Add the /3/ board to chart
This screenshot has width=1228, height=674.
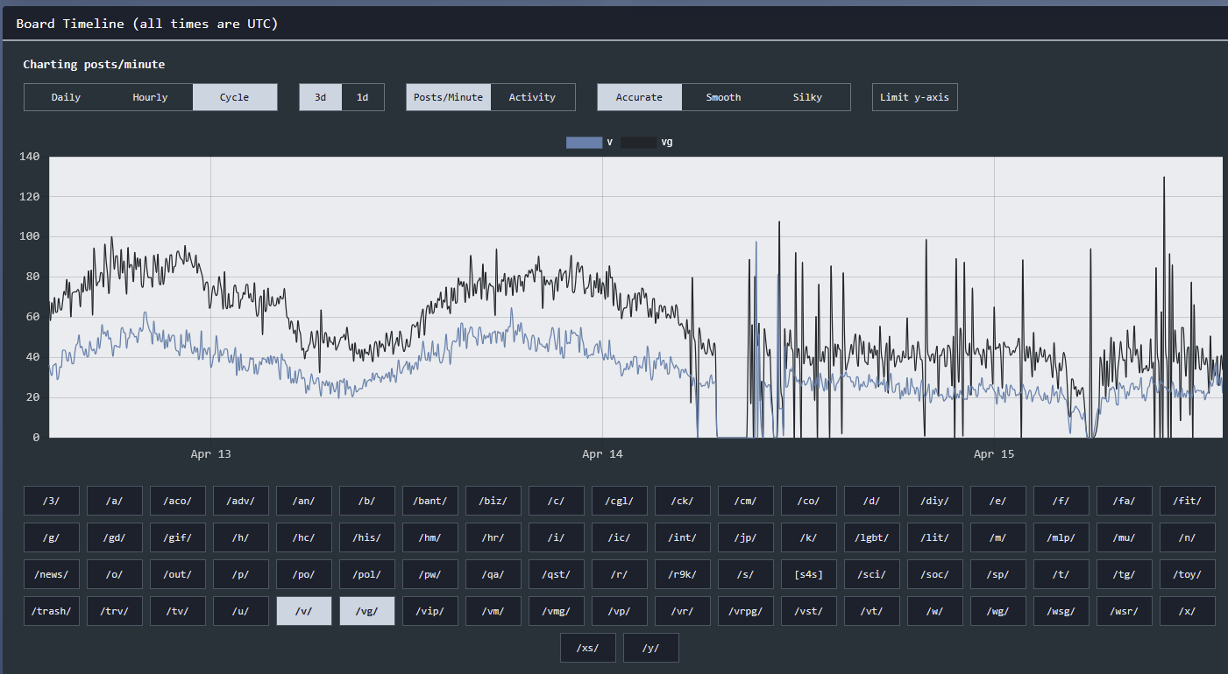coord(52,501)
